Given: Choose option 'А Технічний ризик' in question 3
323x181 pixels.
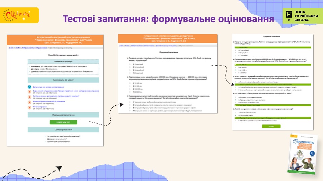Looking at the screenshot, I should [x=130, y=102].
